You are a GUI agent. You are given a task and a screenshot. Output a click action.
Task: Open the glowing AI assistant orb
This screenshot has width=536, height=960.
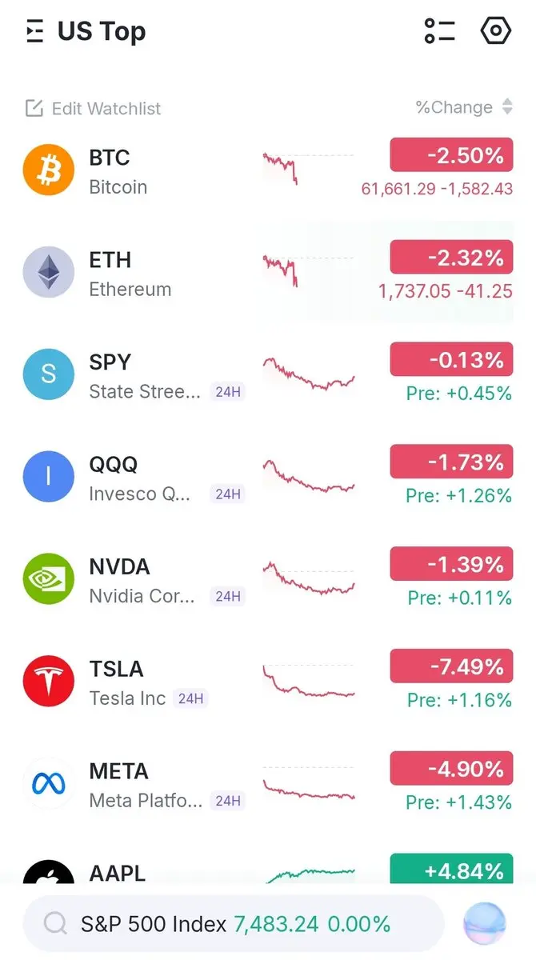(485, 925)
